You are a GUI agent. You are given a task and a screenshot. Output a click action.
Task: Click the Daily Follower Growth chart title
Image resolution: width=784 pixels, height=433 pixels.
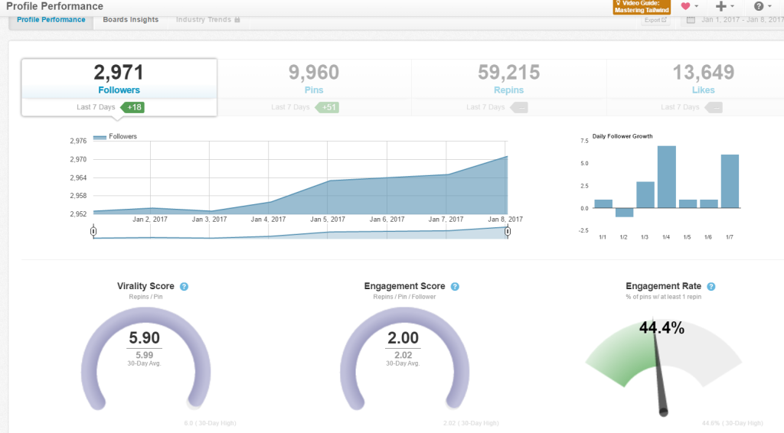pos(622,136)
